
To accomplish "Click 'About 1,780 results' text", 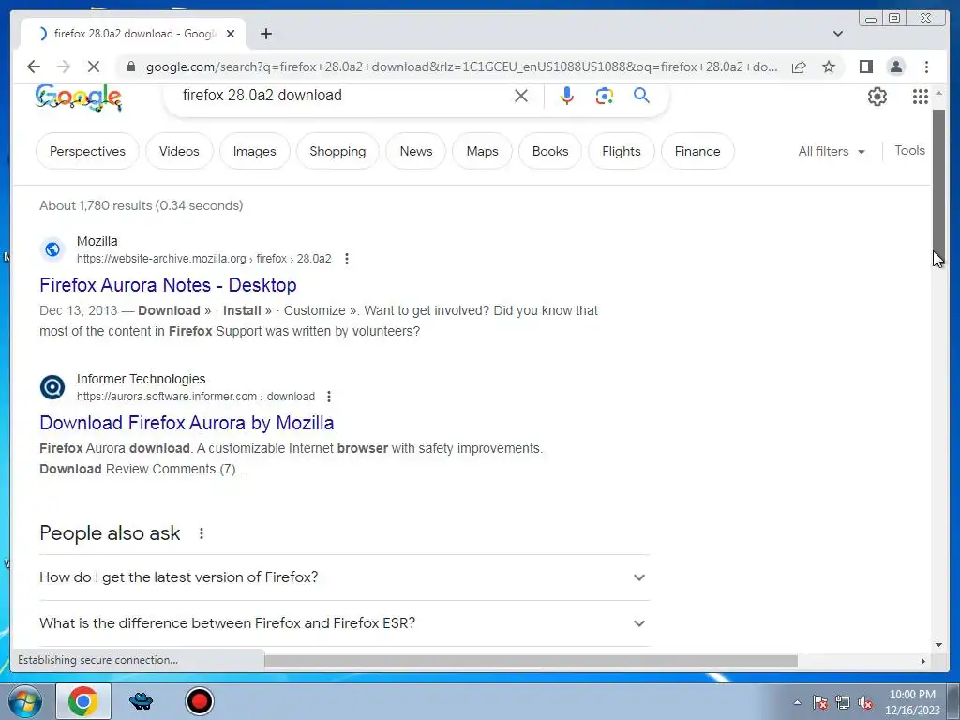I will 142,205.
